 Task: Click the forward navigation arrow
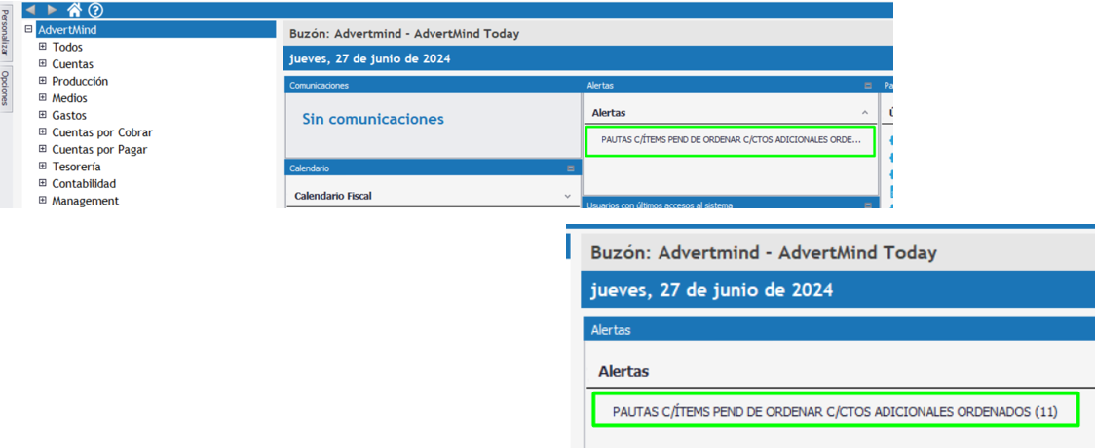click(x=52, y=10)
